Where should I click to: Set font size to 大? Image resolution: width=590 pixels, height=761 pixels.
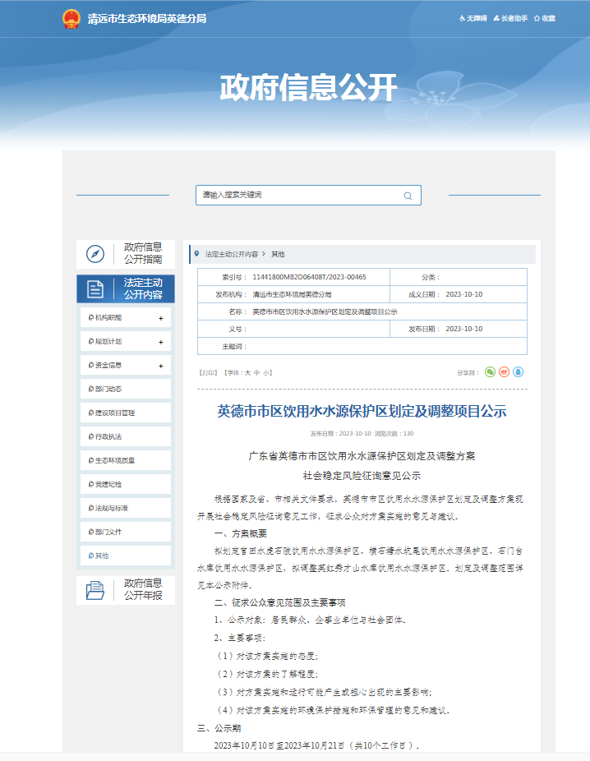247,372
